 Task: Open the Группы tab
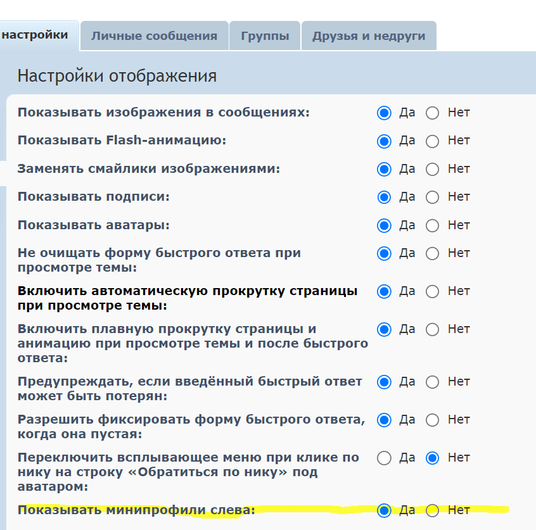[x=265, y=36]
